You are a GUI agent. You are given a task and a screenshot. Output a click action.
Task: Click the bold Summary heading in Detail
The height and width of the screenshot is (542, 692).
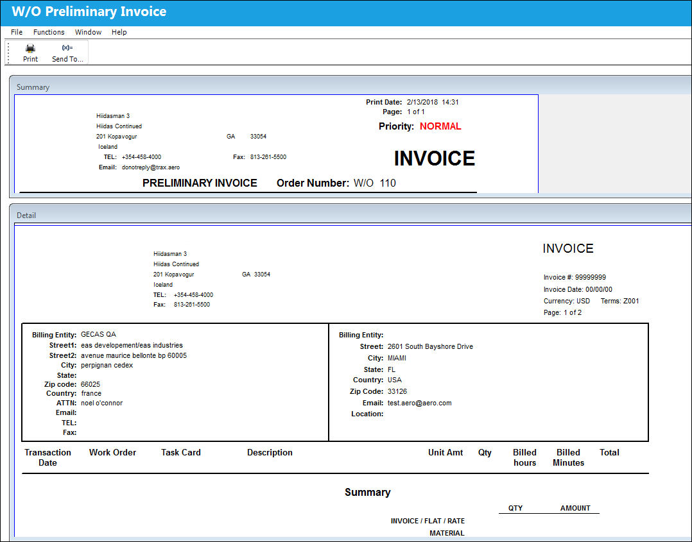[368, 492]
